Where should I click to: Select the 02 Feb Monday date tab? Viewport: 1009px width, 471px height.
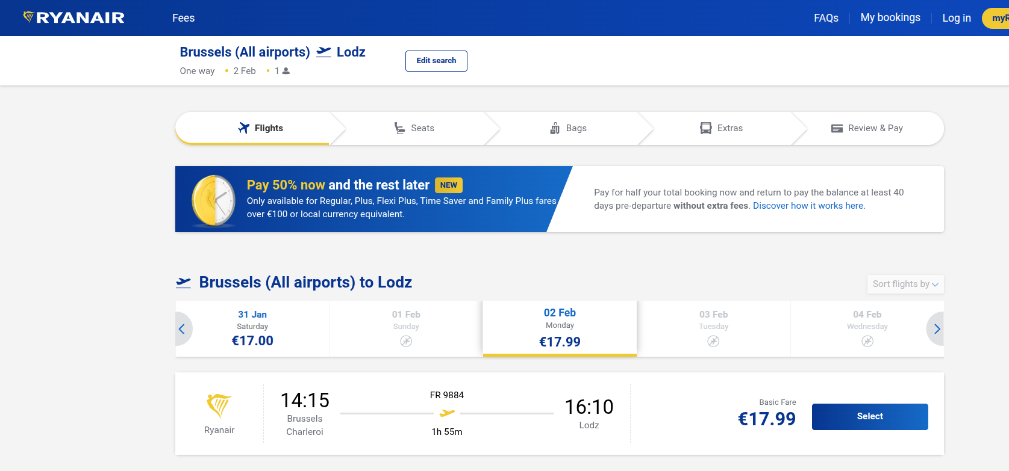[x=560, y=328]
